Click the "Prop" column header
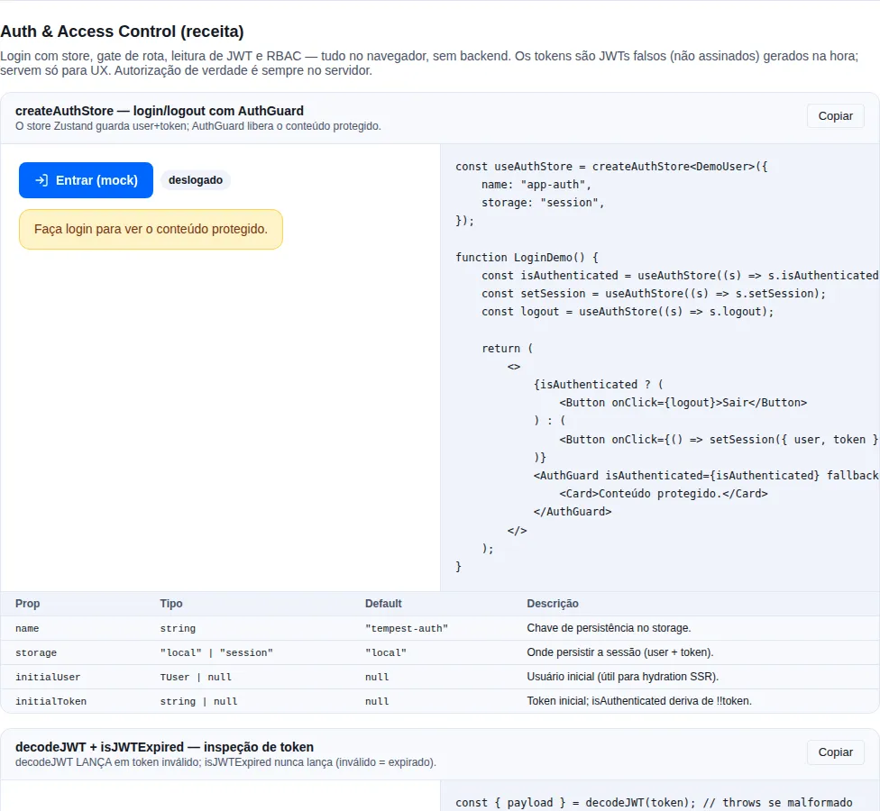880x811 pixels. point(27,604)
